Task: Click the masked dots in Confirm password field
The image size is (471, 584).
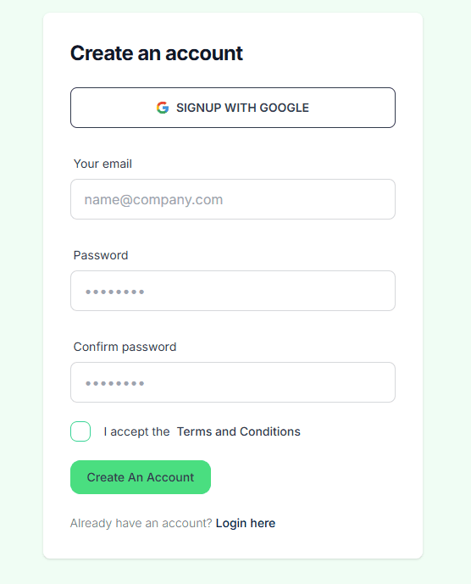Action: coord(114,383)
